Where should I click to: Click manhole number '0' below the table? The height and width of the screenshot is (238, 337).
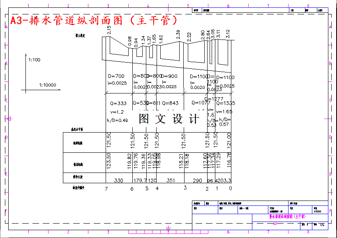point(231,189)
